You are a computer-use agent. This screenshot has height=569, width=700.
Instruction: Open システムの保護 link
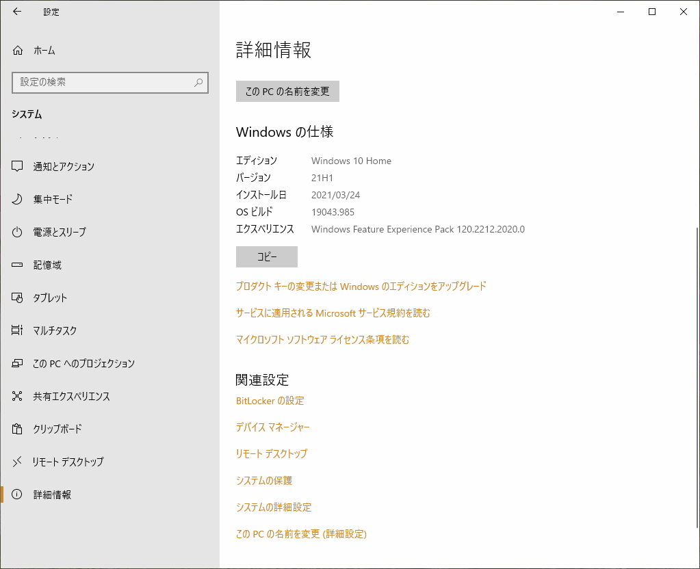pos(264,480)
